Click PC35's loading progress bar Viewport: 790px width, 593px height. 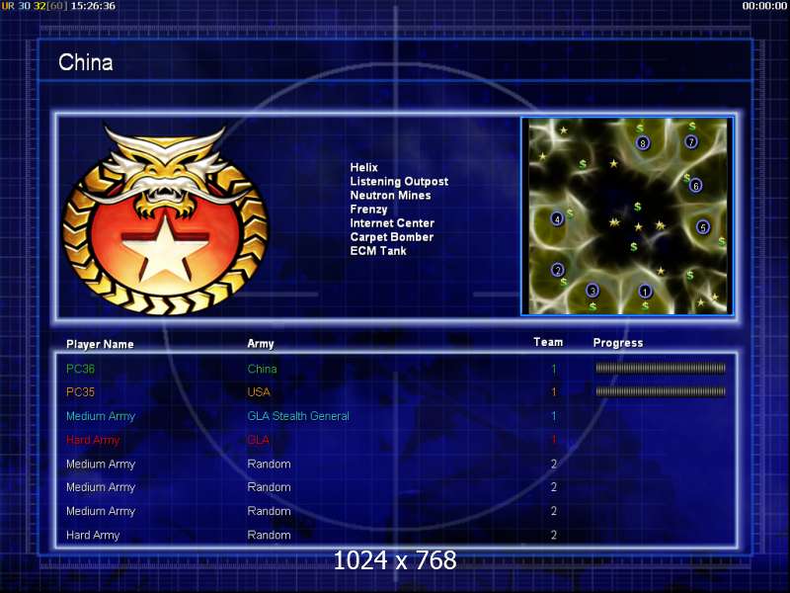[661, 391]
